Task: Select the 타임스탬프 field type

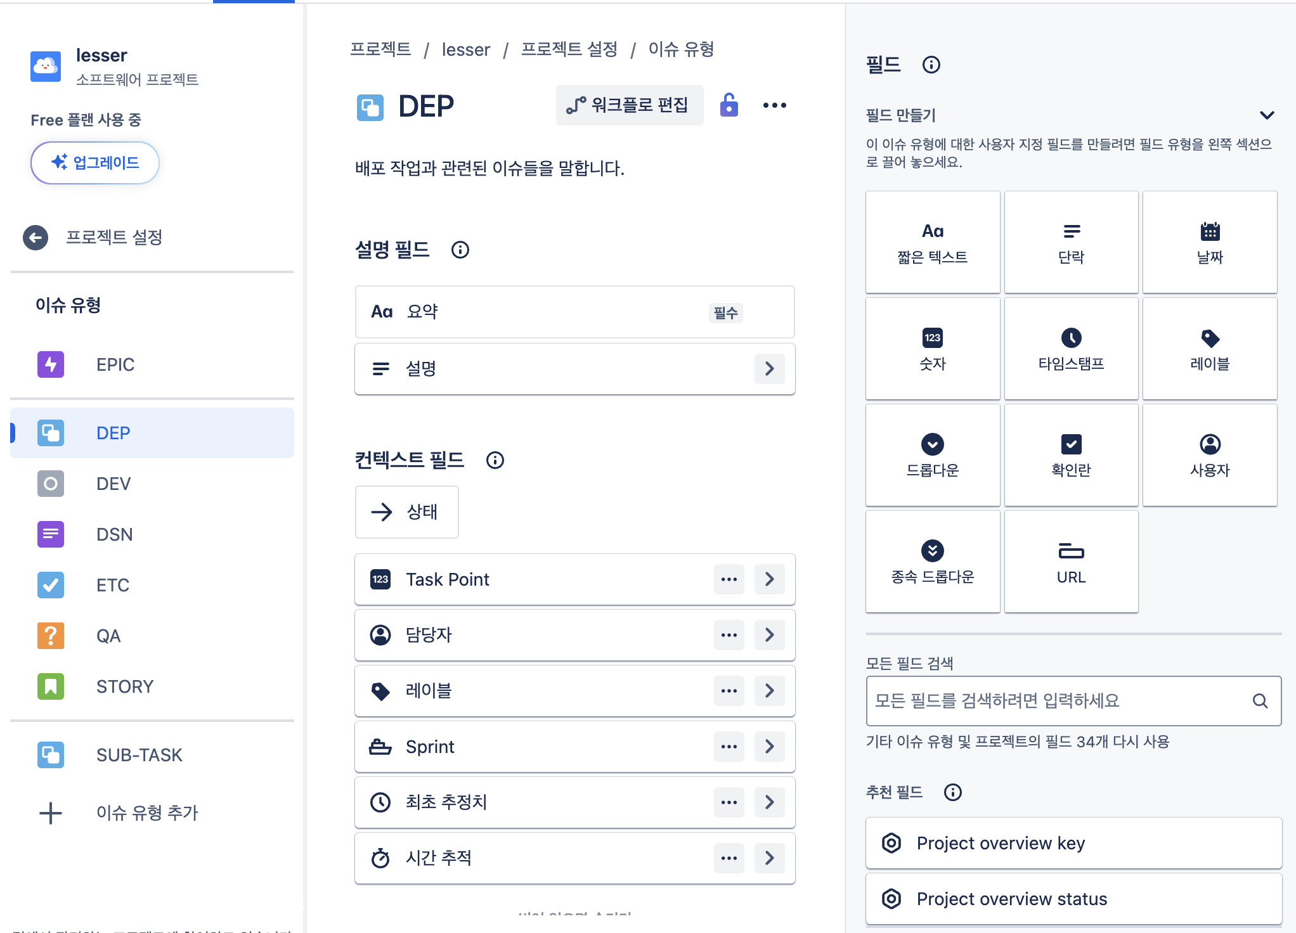Action: 1071,349
